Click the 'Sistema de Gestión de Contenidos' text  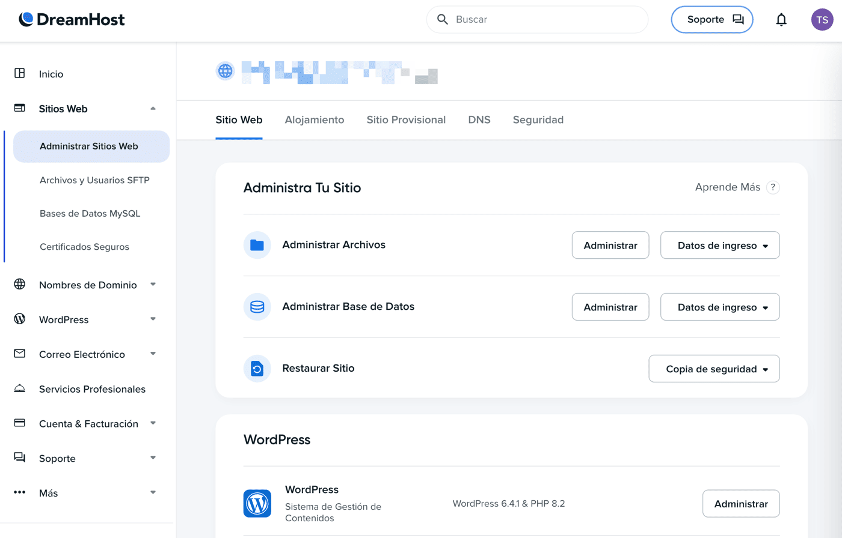(x=333, y=512)
